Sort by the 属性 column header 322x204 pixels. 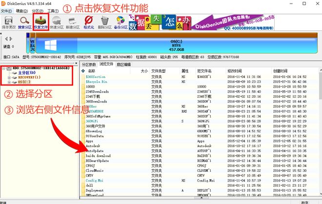(185, 71)
